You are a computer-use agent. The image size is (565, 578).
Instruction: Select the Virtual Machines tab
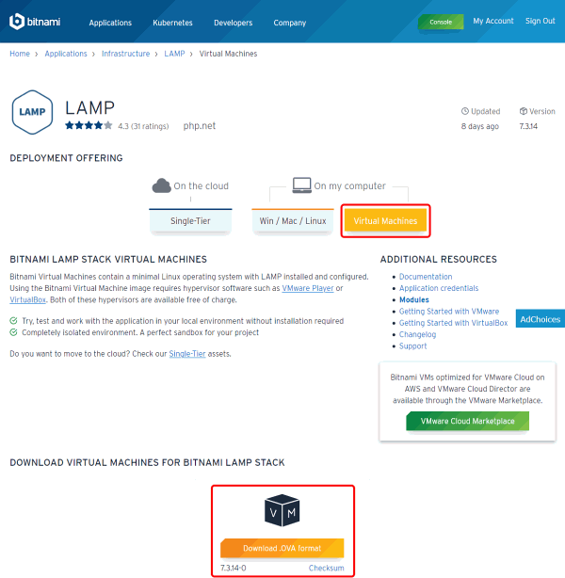(x=385, y=221)
